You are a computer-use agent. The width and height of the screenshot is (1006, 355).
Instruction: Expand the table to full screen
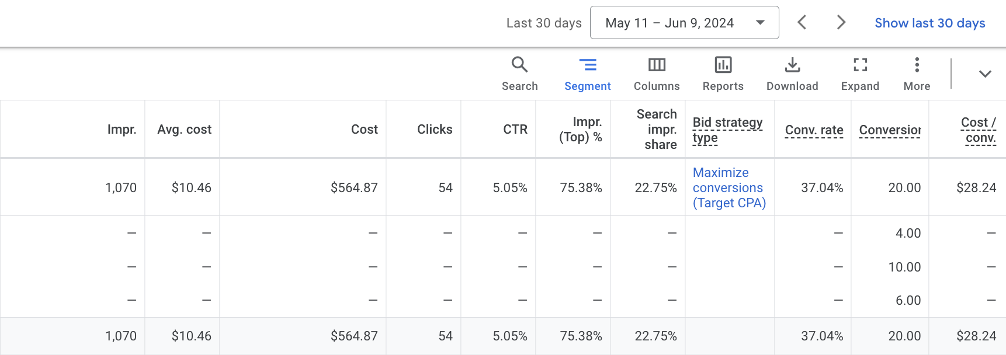tap(860, 74)
